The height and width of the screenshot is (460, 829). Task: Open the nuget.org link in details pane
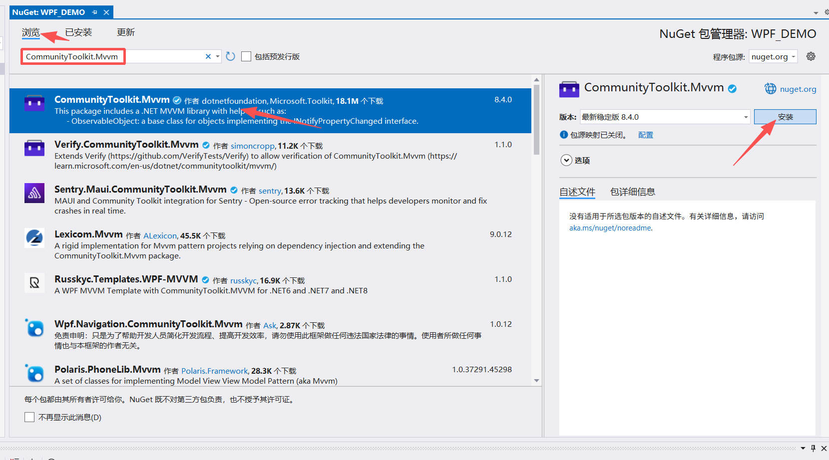(x=798, y=89)
